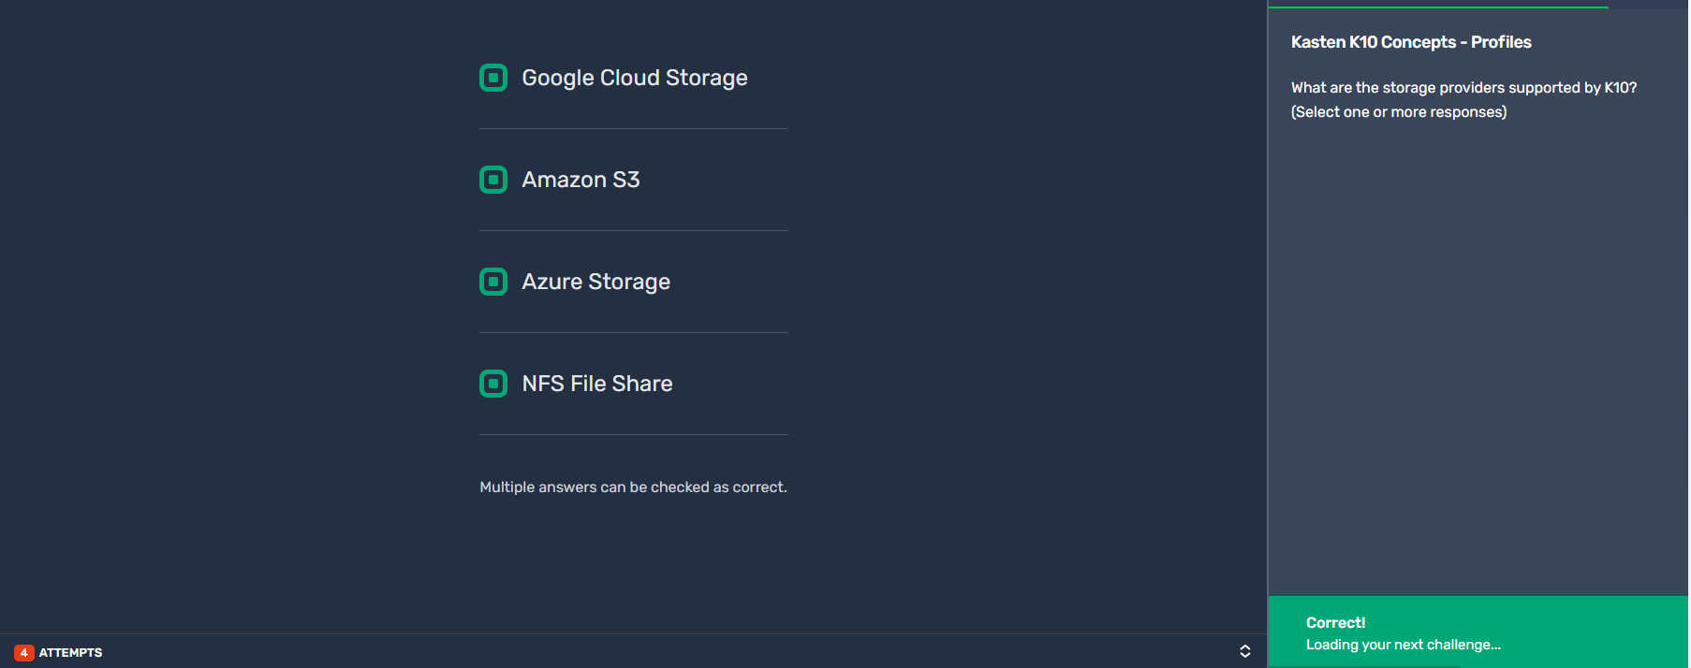Click the Multiple answers can be checked hint

tap(633, 487)
